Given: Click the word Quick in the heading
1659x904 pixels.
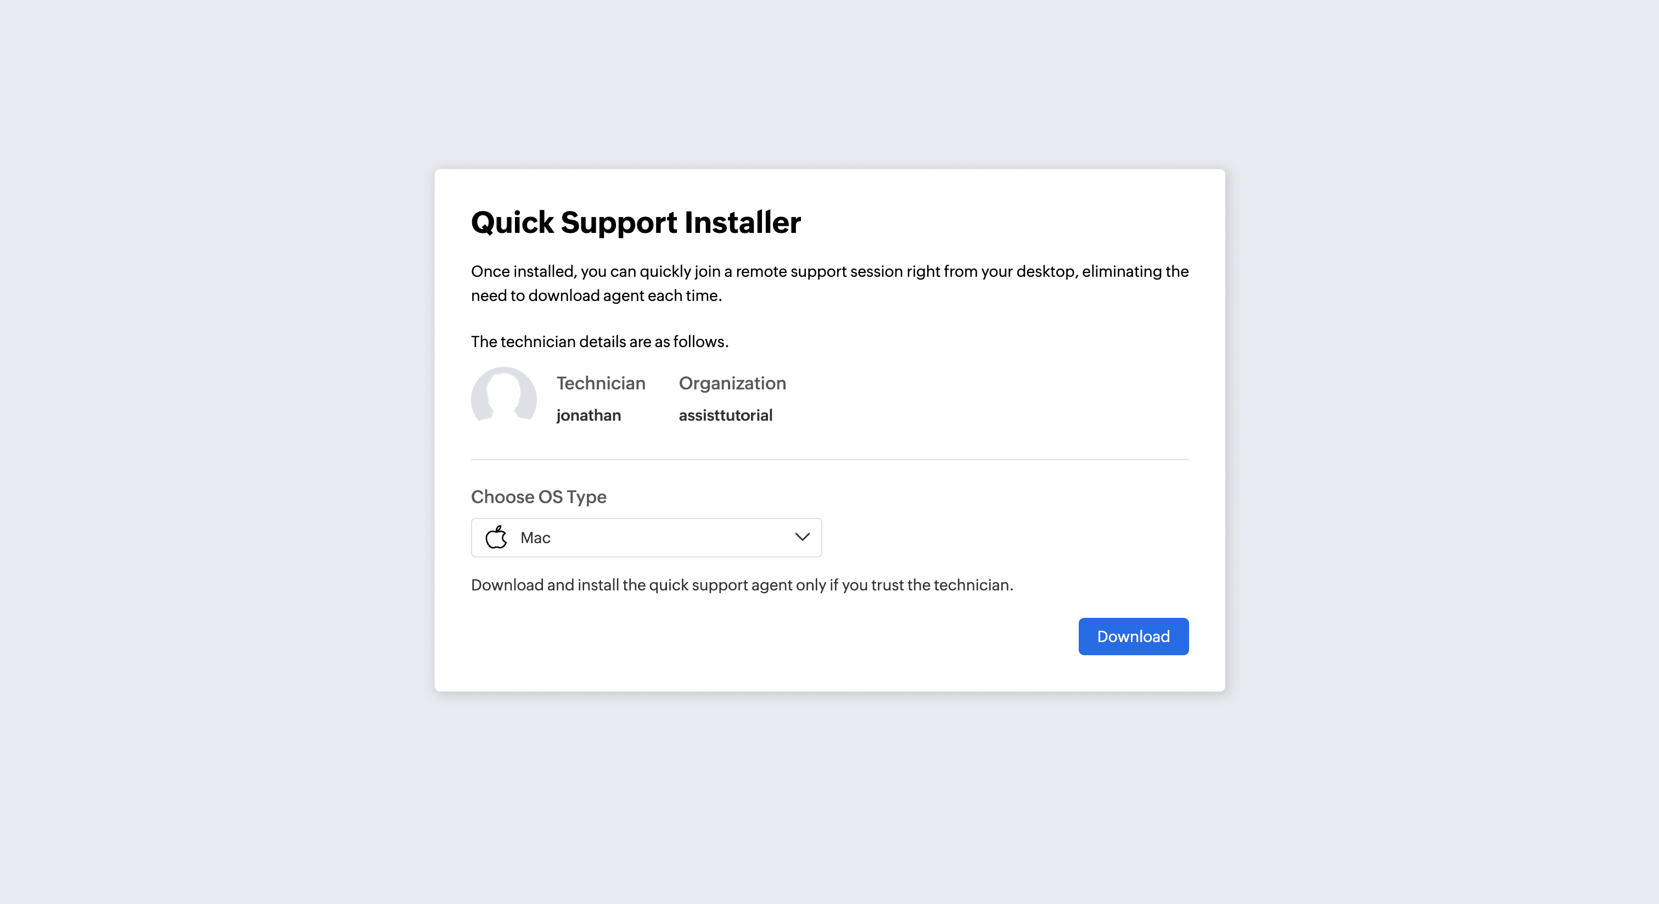Looking at the screenshot, I should [512, 222].
